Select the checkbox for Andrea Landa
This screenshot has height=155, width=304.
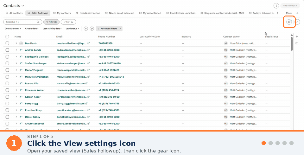click(x=7, y=50)
